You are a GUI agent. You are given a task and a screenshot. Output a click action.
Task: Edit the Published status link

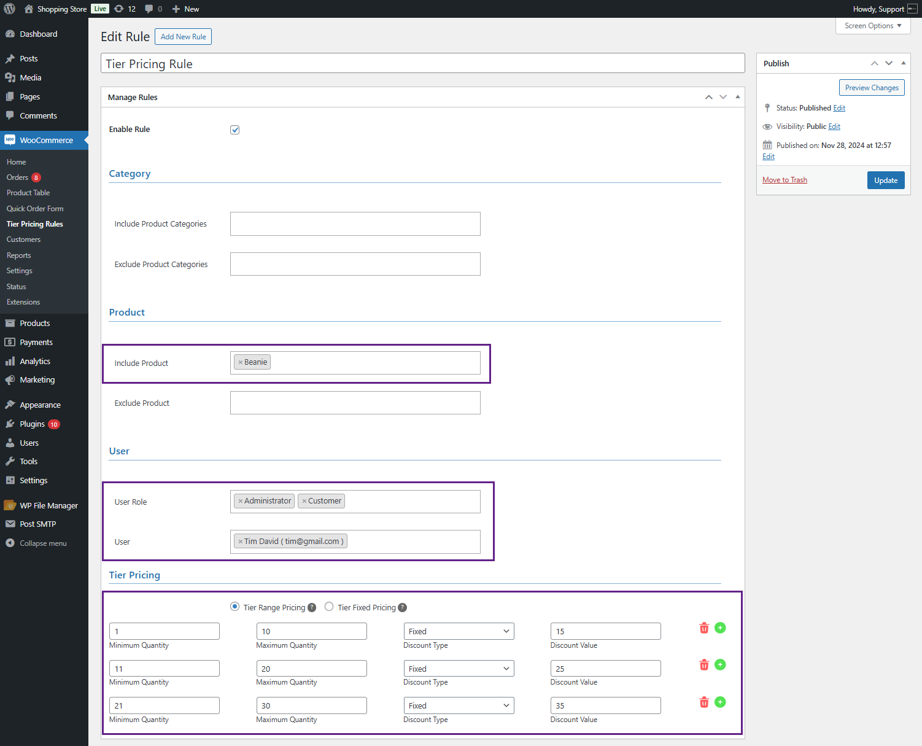pyautogui.click(x=839, y=108)
